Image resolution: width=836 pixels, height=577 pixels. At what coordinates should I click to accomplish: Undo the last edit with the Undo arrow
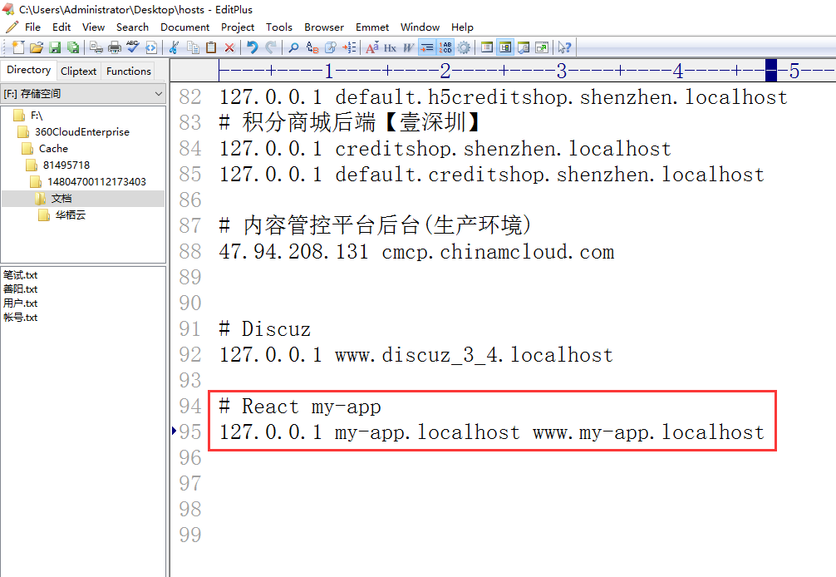pos(252,47)
